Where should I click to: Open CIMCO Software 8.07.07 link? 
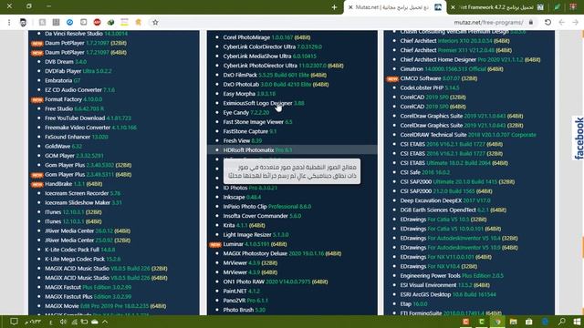[x=439, y=78]
